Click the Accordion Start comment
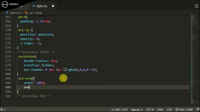This screenshot has height=112, width=200. [x=35, y=52]
